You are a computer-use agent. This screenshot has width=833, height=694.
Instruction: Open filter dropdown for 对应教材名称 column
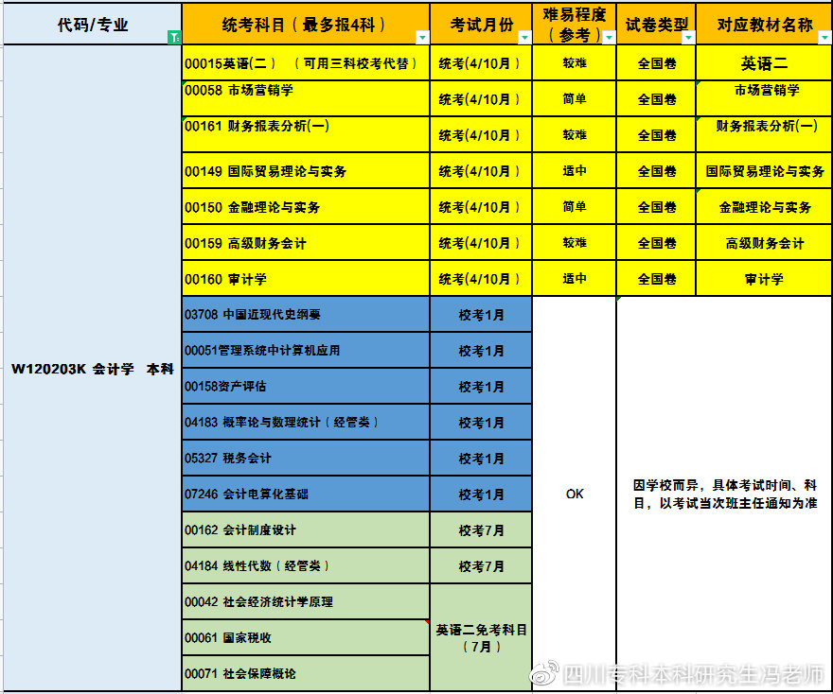[x=824, y=37]
